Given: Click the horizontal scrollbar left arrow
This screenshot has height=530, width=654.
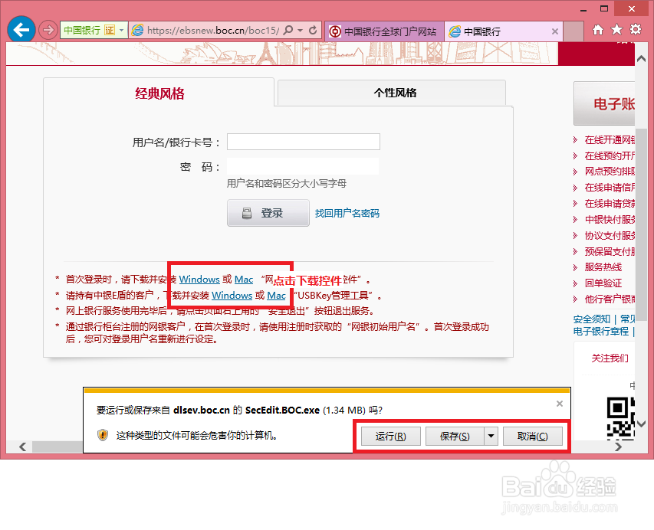Looking at the screenshot, I should pyautogui.click(x=22, y=447).
